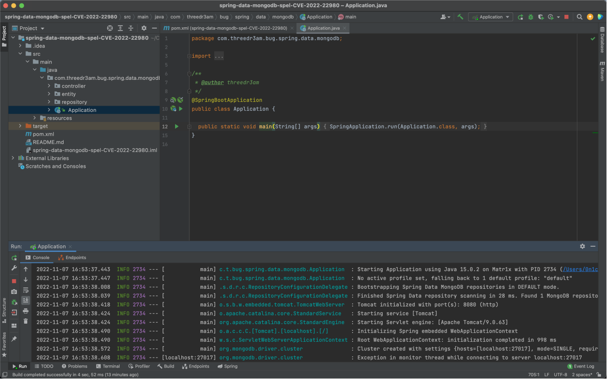
Task: Click the exit door icon in Run panel
Action: click(x=14, y=313)
